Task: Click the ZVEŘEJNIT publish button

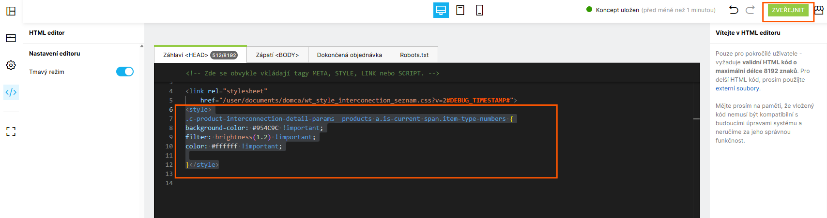Action: pyautogui.click(x=788, y=10)
